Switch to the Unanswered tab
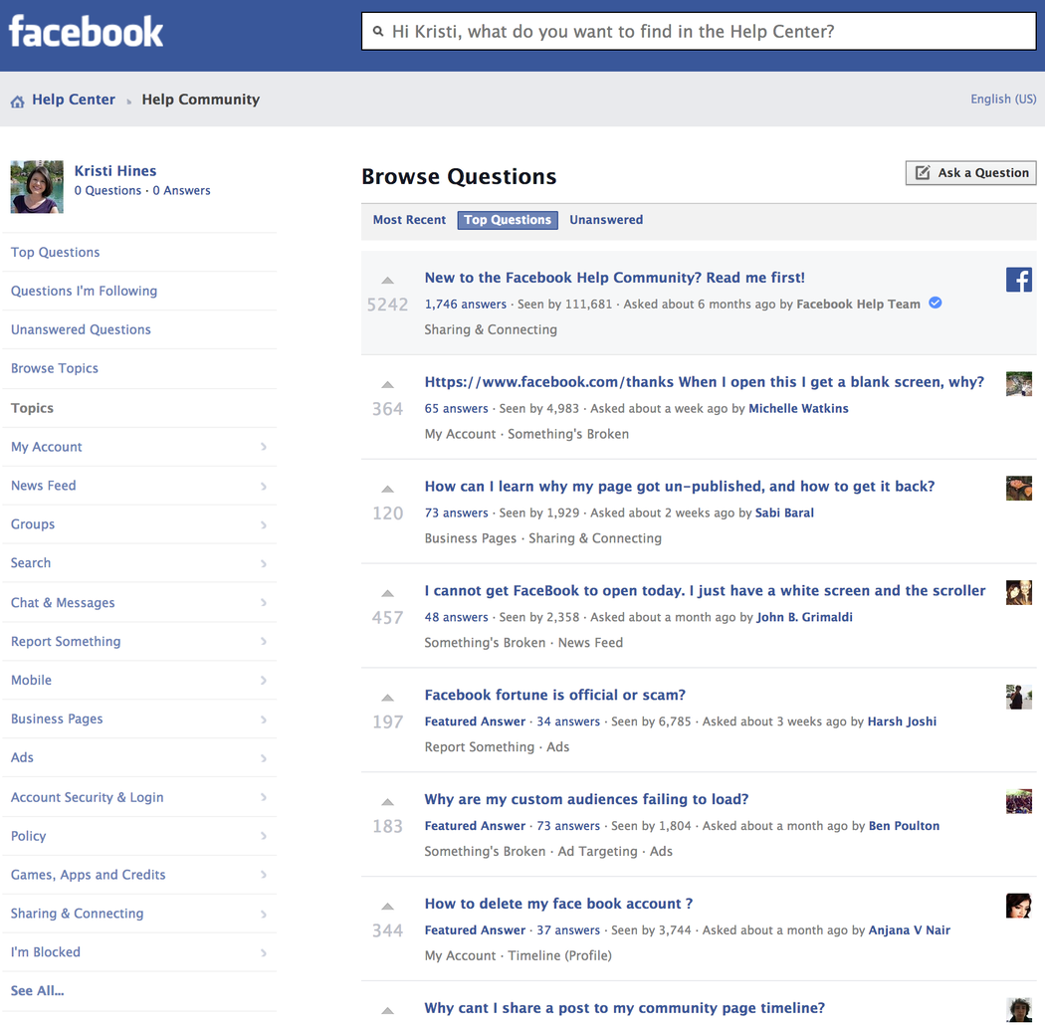 606,220
